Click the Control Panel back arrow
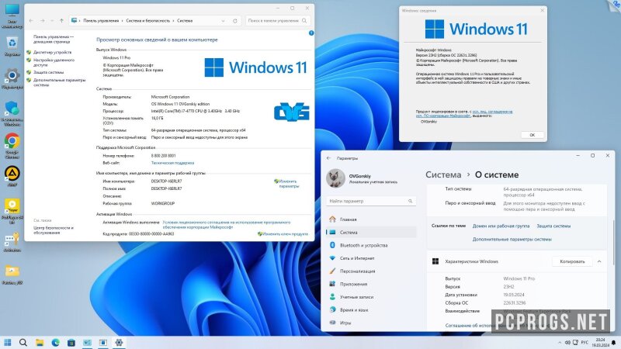The height and width of the screenshot is (349, 621). [31, 21]
